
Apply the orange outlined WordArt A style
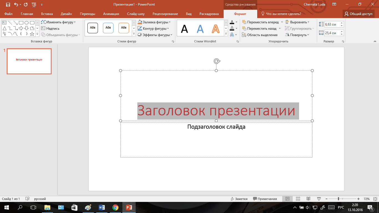tap(216, 28)
